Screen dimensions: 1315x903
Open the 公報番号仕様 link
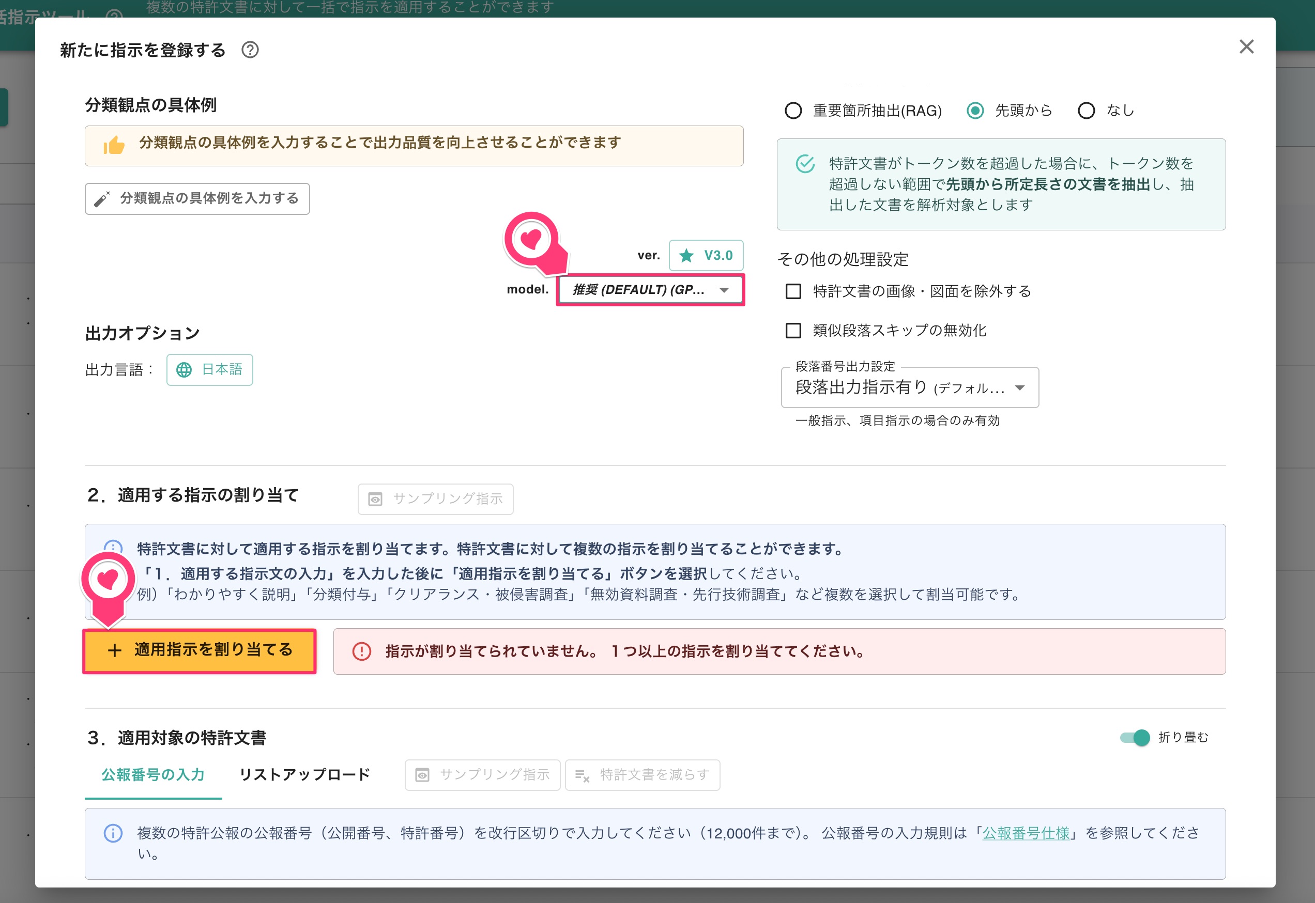pyautogui.click(x=1026, y=833)
